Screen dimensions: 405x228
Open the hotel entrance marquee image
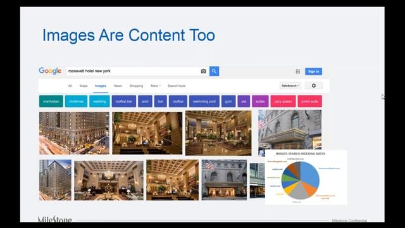point(290,130)
